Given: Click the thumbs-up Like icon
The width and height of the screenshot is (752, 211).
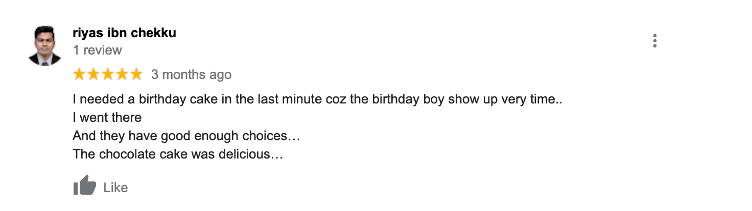Looking at the screenshot, I should (x=84, y=186).
